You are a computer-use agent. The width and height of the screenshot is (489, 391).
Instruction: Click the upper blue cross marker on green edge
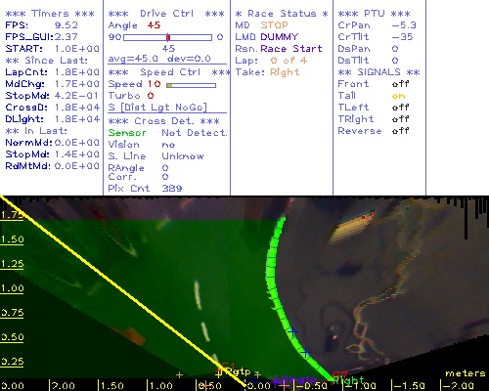(292, 331)
